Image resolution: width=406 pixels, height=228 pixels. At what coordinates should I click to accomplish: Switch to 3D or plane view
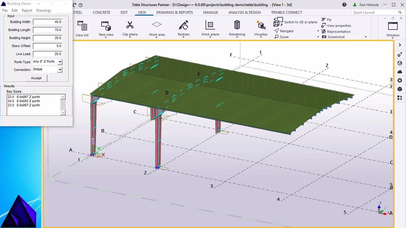(x=296, y=22)
